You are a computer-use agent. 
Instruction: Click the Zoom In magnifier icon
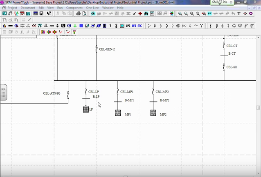click(180, 14)
